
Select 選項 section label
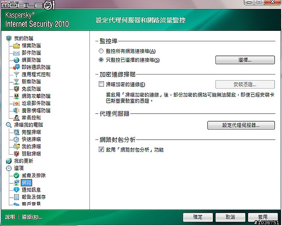coord(19,168)
